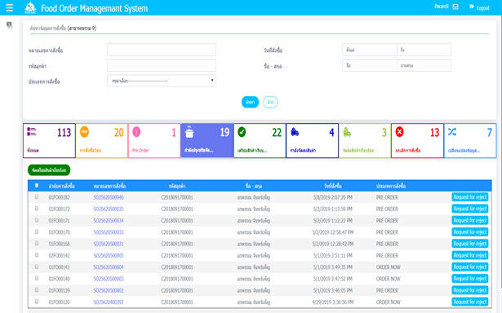Tick the checkbox for row 01FO00170
Viewport: 502px width, 313px height.
click(x=37, y=231)
